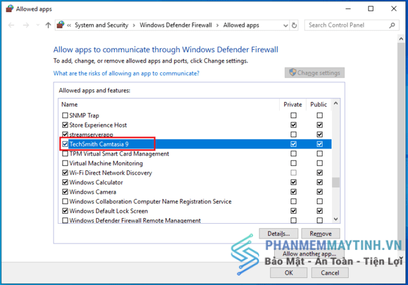This screenshot has width=408, height=285.
Task: Click the Cancel button
Action: [x=330, y=272]
